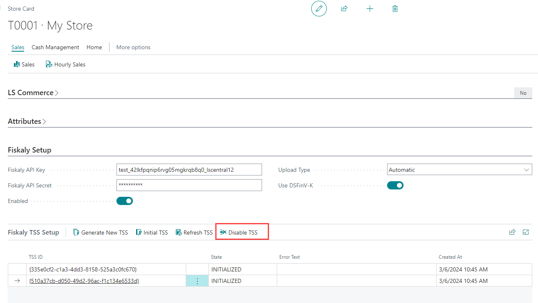This screenshot has height=303, width=538.
Task: Open the three-dot row menu for selected TSS
Action: pyautogui.click(x=197, y=281)
